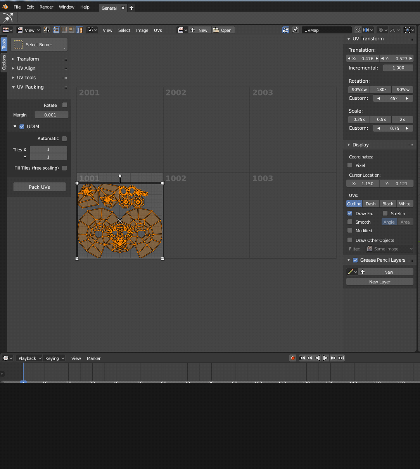
Task: Jump to the timeline start frame
Action: [x=302, y=358]
